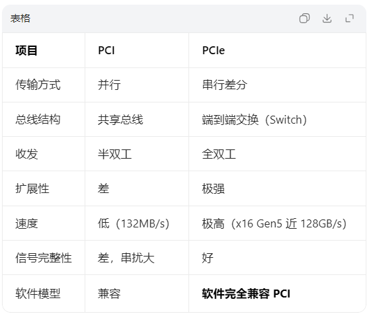Click the 扩展性 row label
The image size is (373, 316).
pyautogui.click(x=32, y=189)
